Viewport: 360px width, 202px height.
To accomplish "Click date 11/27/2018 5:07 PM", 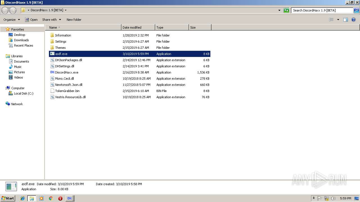I will (x=136, y=85).
